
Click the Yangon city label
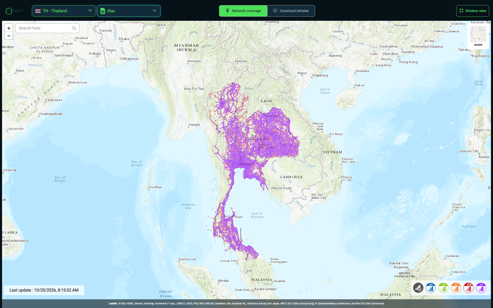194,125
